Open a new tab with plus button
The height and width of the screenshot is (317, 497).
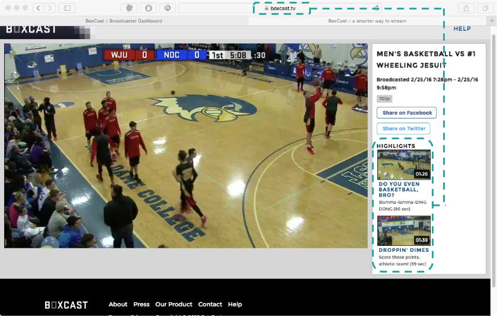492,21
